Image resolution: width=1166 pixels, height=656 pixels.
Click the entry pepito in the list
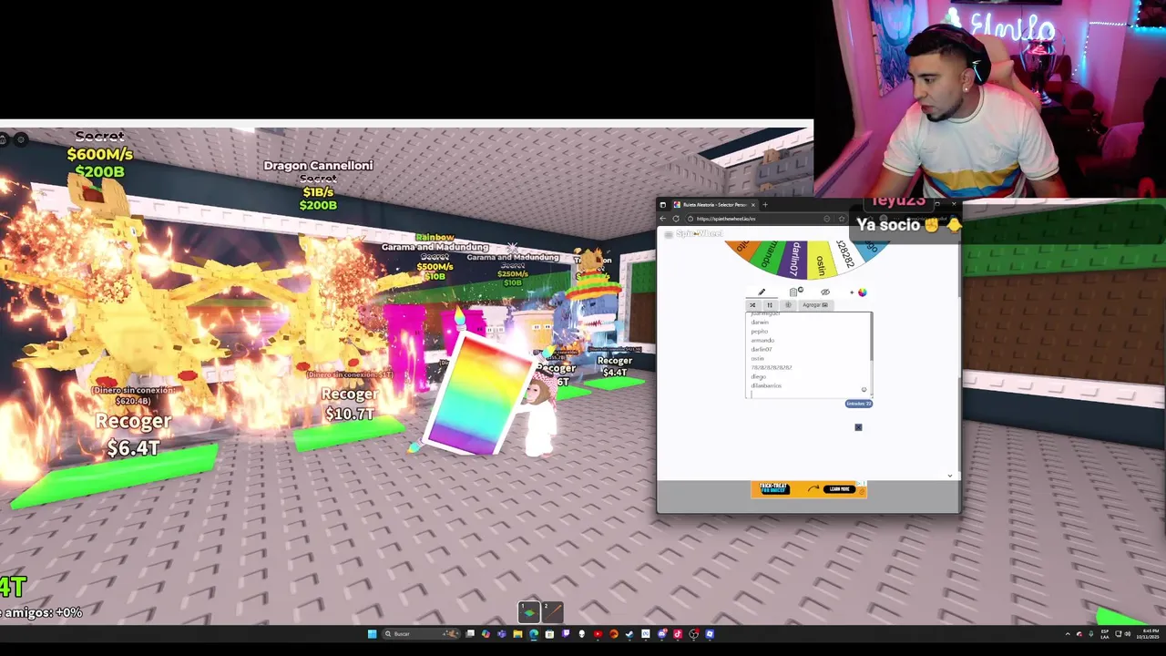(x=759, y=331)
